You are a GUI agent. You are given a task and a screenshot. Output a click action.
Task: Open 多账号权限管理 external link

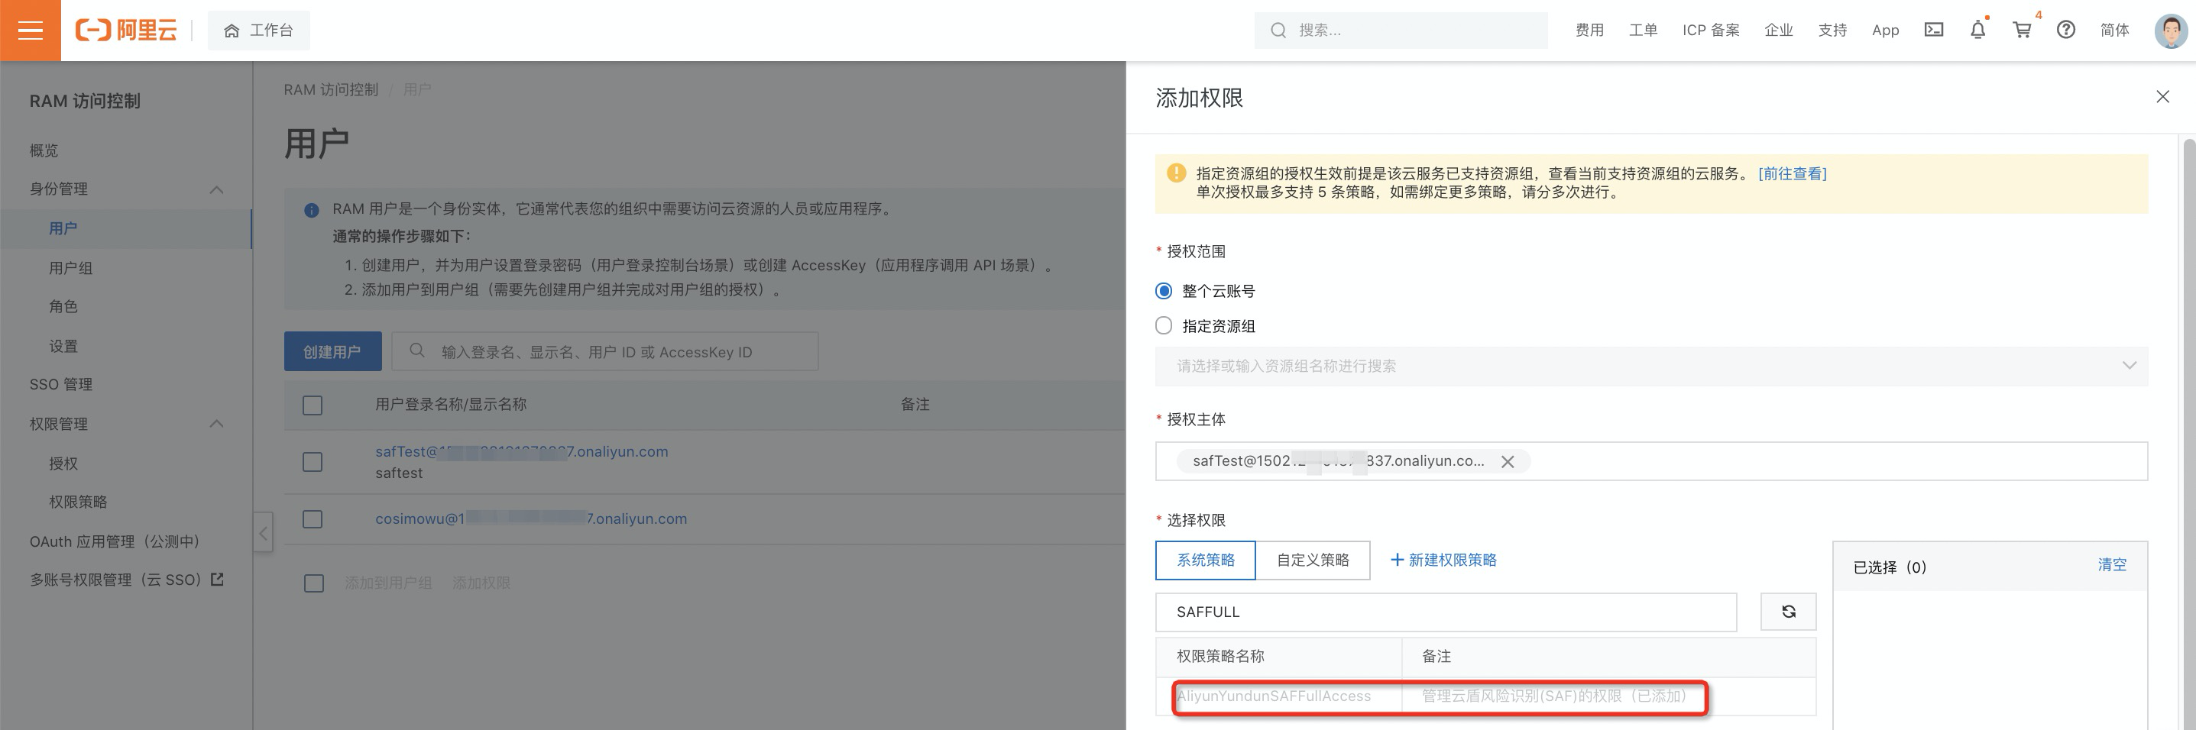click(126, 580)
